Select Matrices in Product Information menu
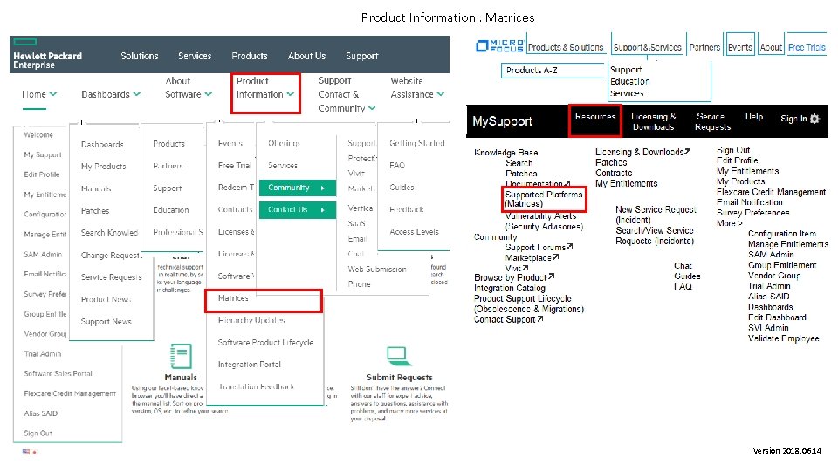838x471 pixels. pos(233,298)
